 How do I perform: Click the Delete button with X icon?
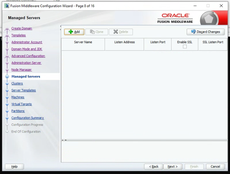point(121,32)
